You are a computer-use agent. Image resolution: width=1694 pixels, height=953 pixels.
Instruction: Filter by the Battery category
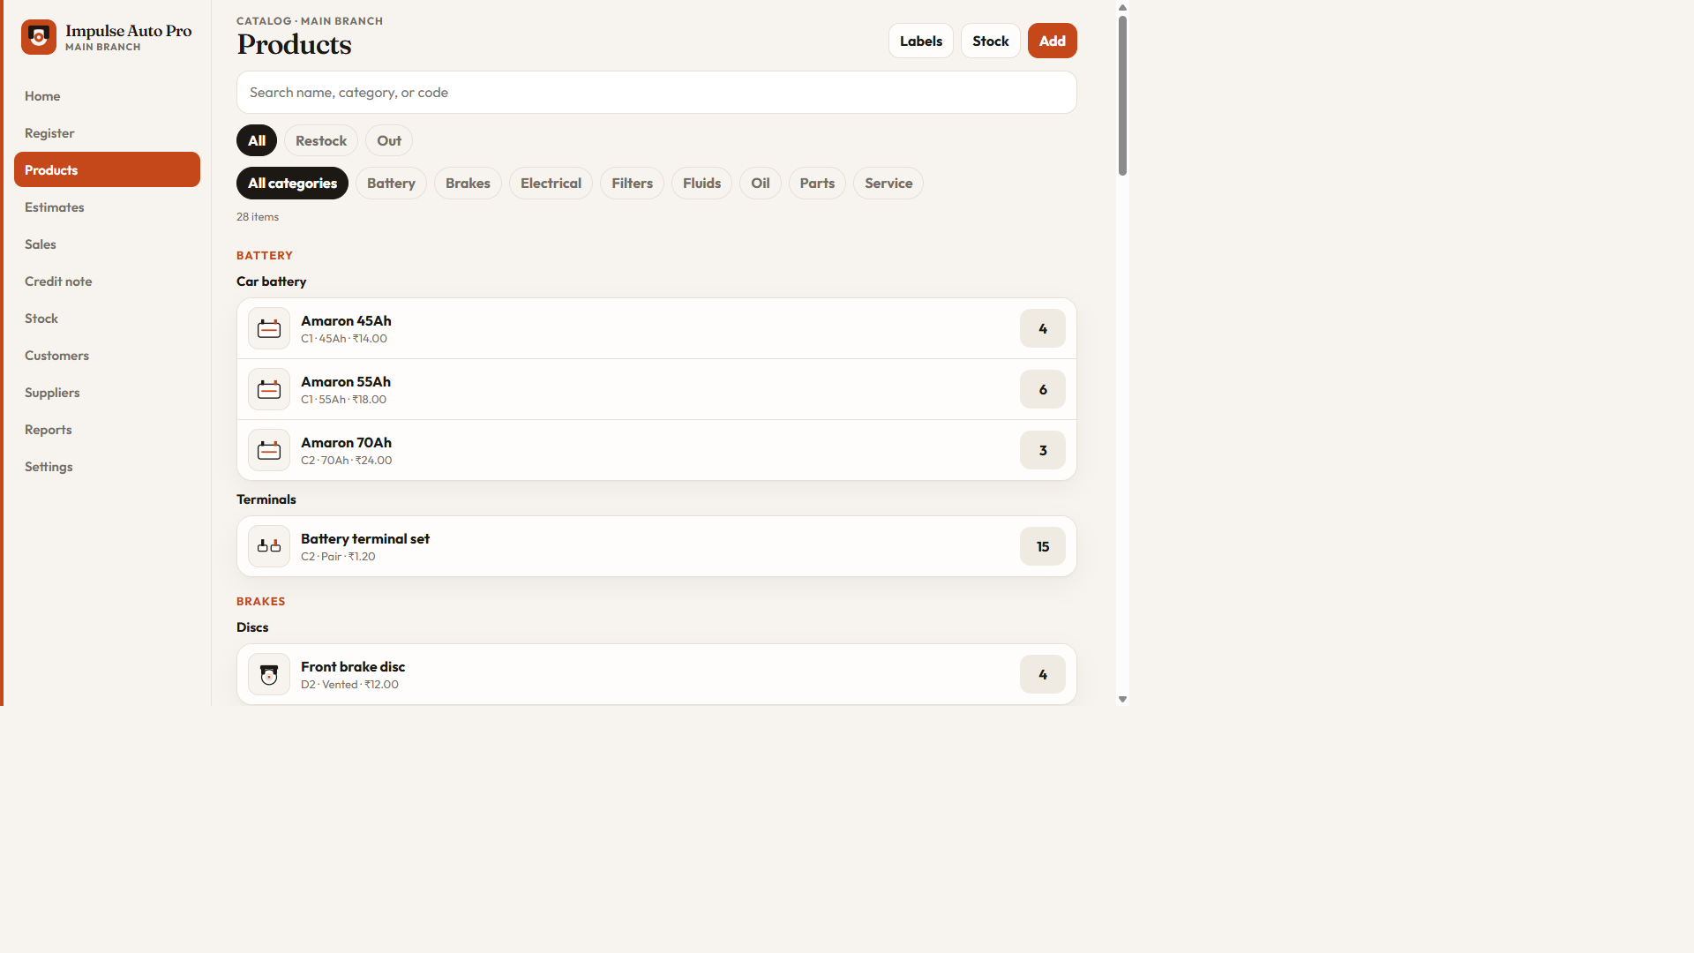click(391, 183)
